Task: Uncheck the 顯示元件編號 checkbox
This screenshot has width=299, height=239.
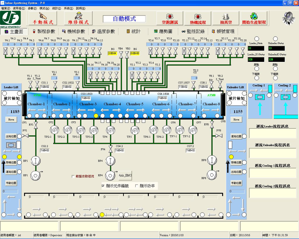Action: point(103,186)
